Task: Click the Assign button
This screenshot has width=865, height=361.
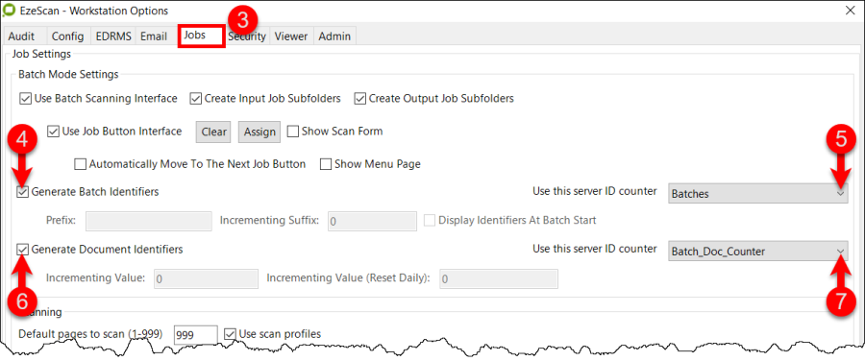Action: 259,132
